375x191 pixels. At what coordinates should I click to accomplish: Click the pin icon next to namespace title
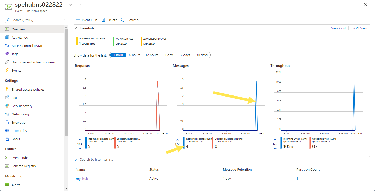tap(71, 5)
